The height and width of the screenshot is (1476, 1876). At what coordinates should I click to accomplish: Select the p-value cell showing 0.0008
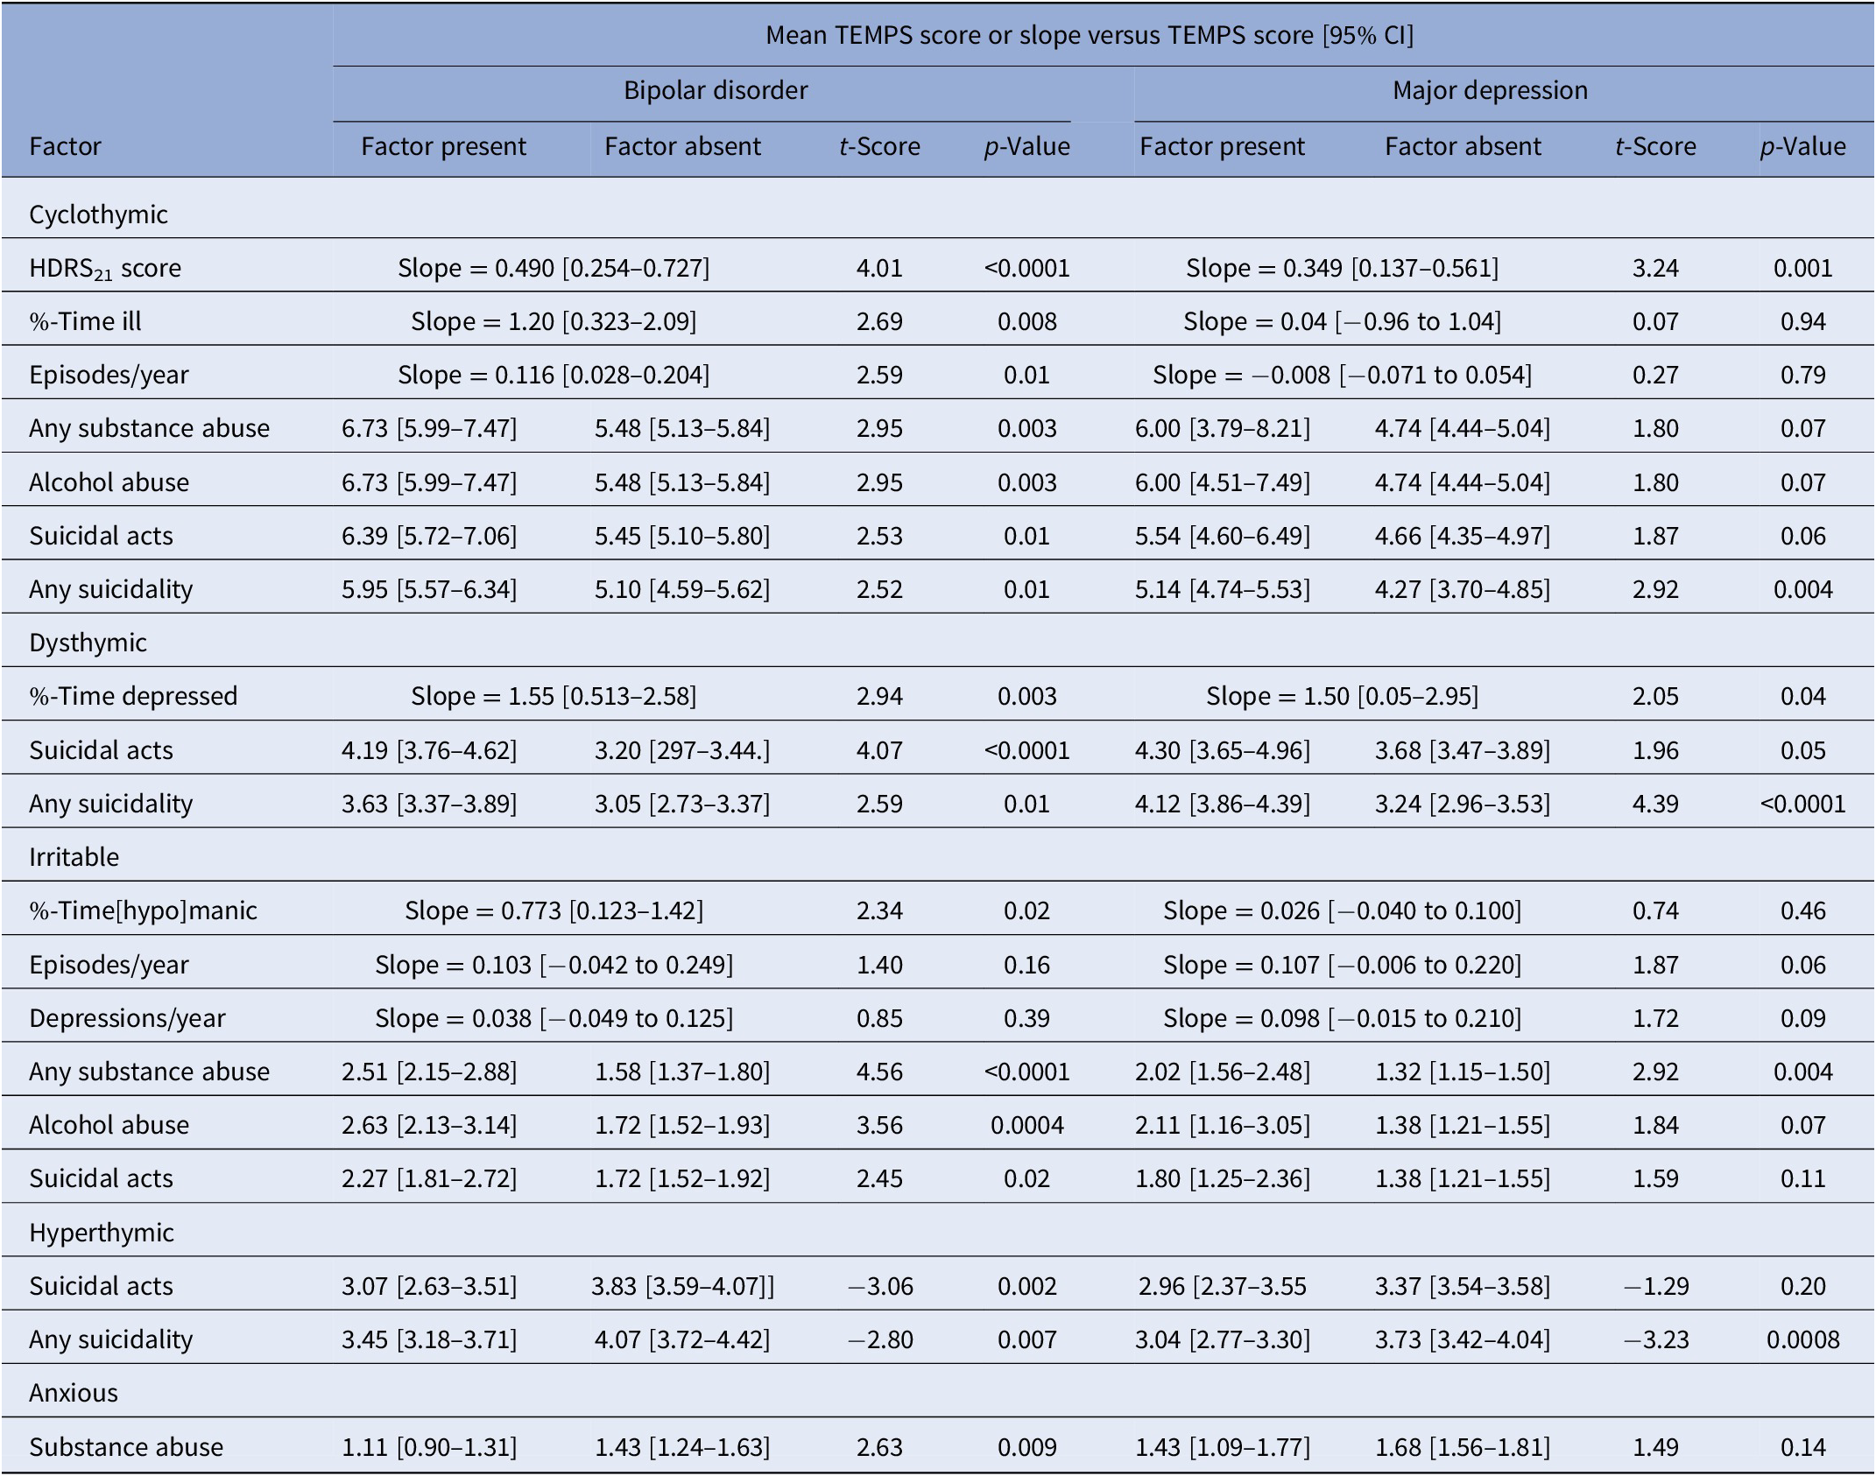(x=1802, y=1339)
